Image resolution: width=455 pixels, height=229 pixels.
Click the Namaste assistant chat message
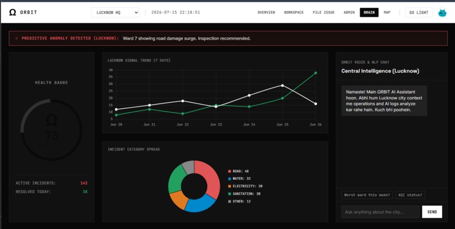pyautogui.click(x=384, y=101)
